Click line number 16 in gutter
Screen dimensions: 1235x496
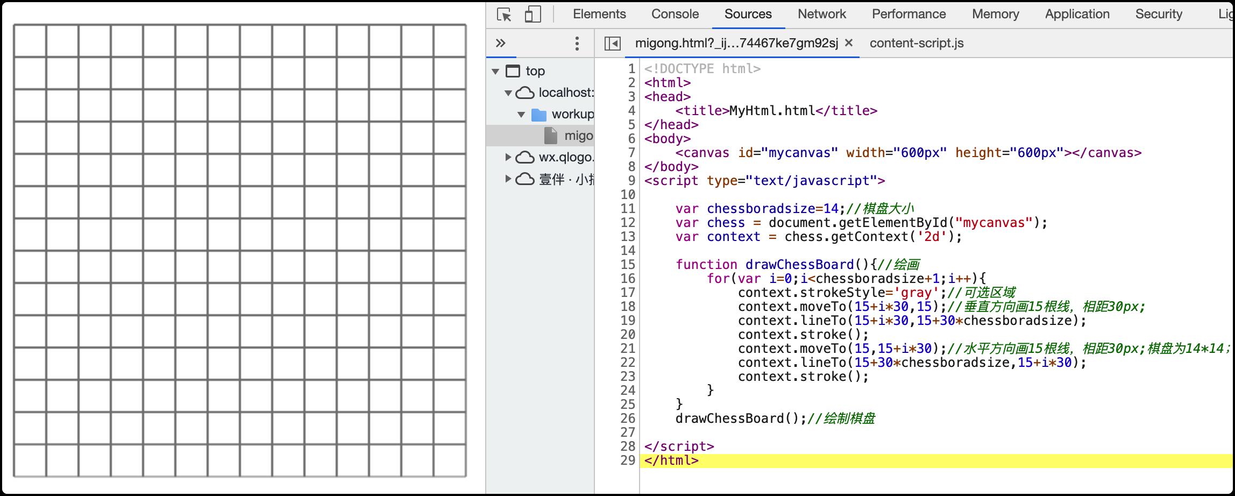[x=628, y=279]
